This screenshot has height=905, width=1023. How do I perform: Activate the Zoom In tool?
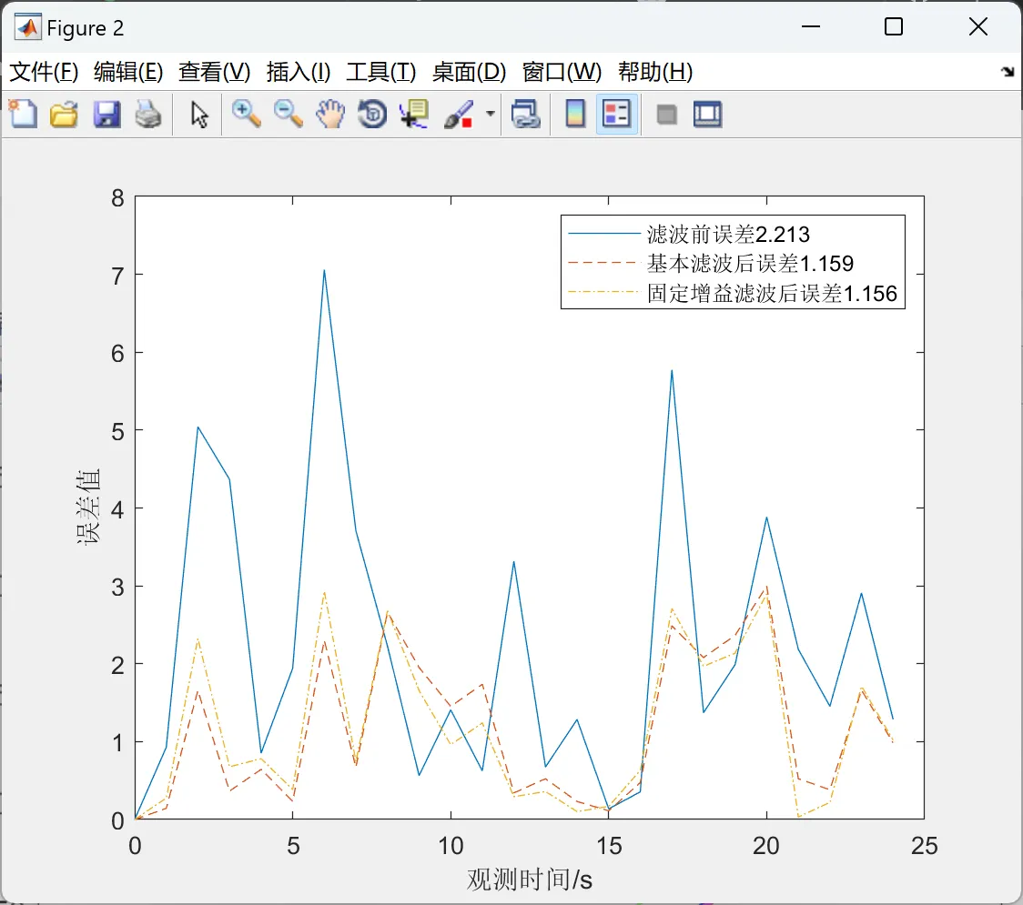click(x=246, y=114)
